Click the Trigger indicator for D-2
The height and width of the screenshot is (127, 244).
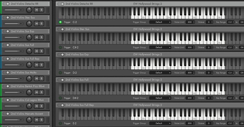click(60, 73)
